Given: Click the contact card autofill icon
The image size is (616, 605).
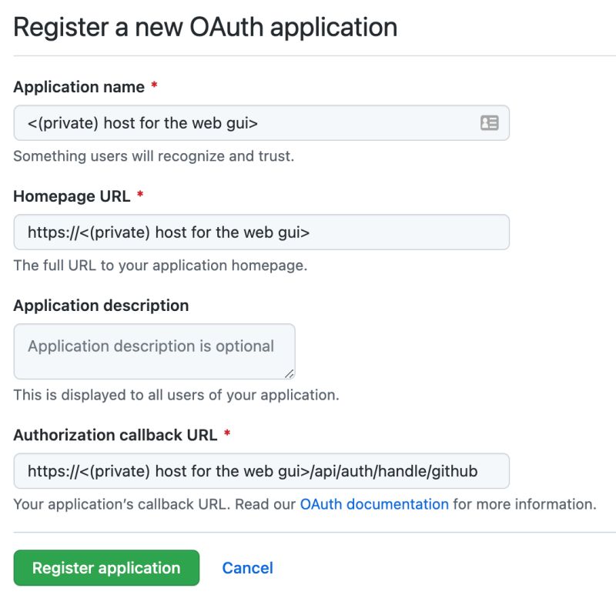Looking at the screenshot, I should coord(489,123).
